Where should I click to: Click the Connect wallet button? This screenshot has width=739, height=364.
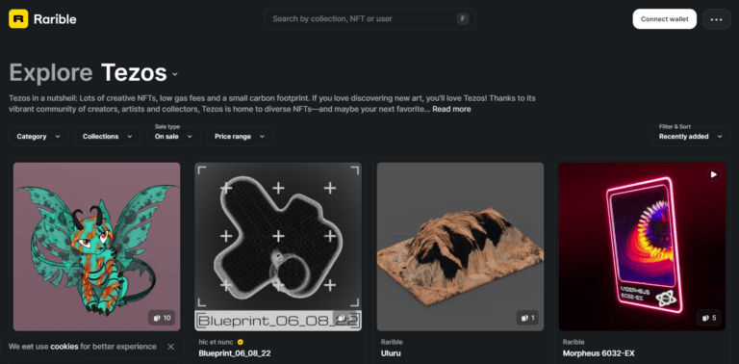[665, 19]
